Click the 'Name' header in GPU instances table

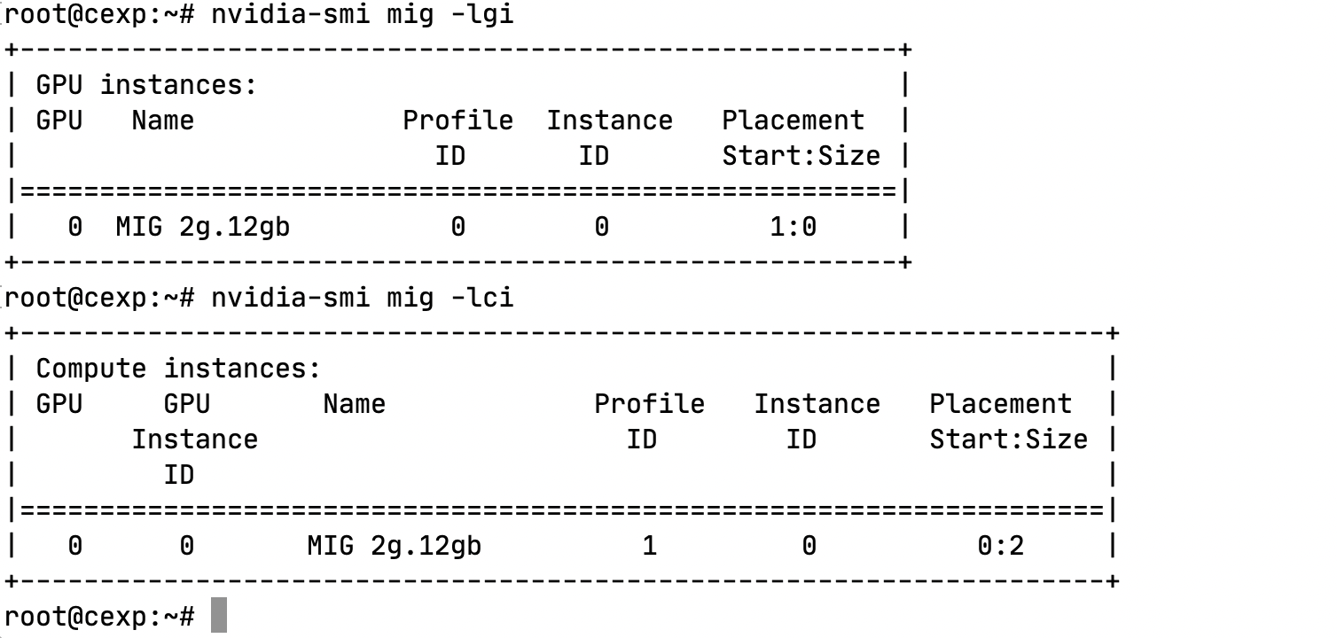(x=163, y=121)
